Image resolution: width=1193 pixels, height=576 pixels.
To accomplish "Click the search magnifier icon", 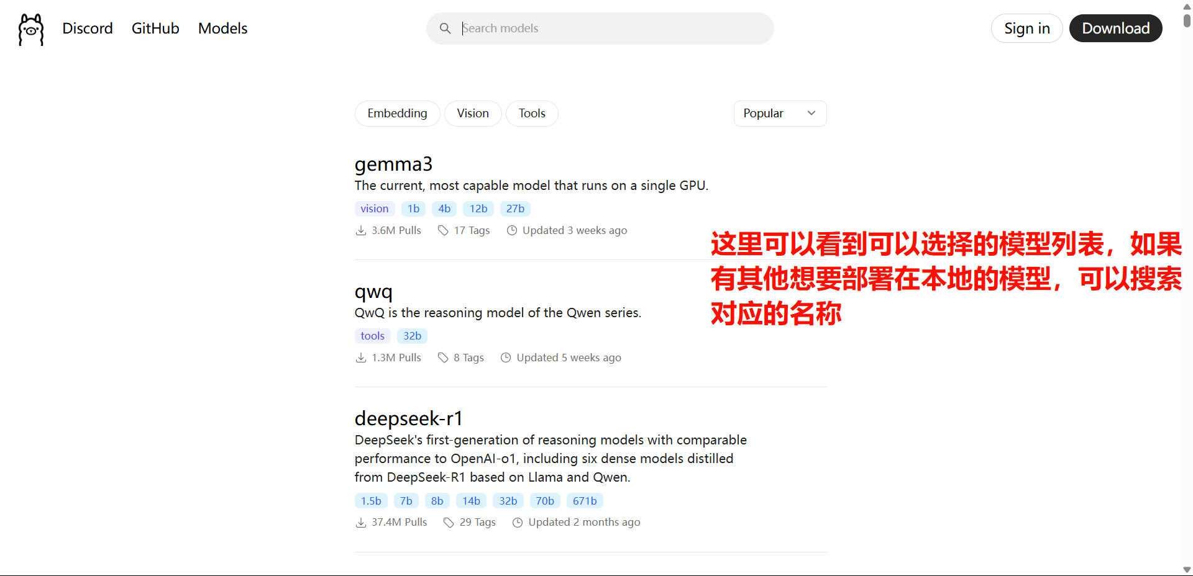I will (445, 29).
